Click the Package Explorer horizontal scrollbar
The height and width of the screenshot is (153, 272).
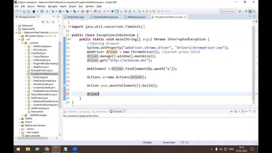pos(33,138)
